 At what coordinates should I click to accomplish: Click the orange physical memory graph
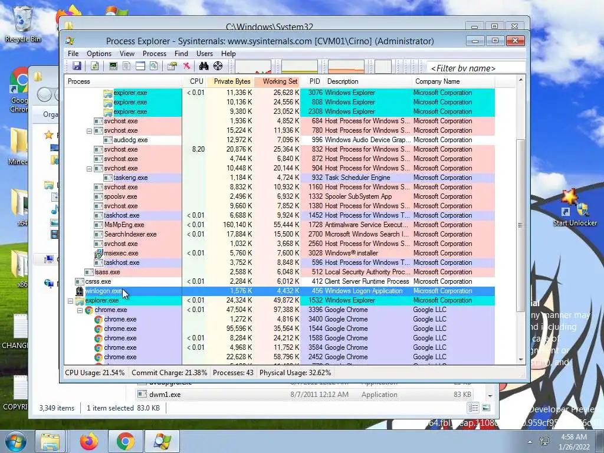pos(346,66)
